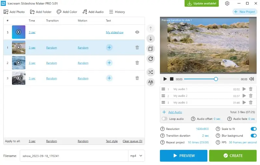The height and width of the screenshot is (165, 260).
Task: Change the 1600x900 resolution value
Action: pyautogui.click(x=202, y=129)
